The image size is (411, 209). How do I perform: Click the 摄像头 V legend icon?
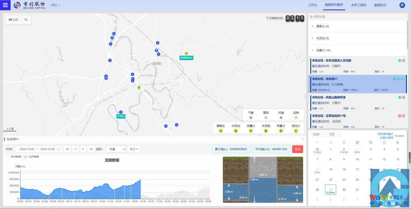221,131
